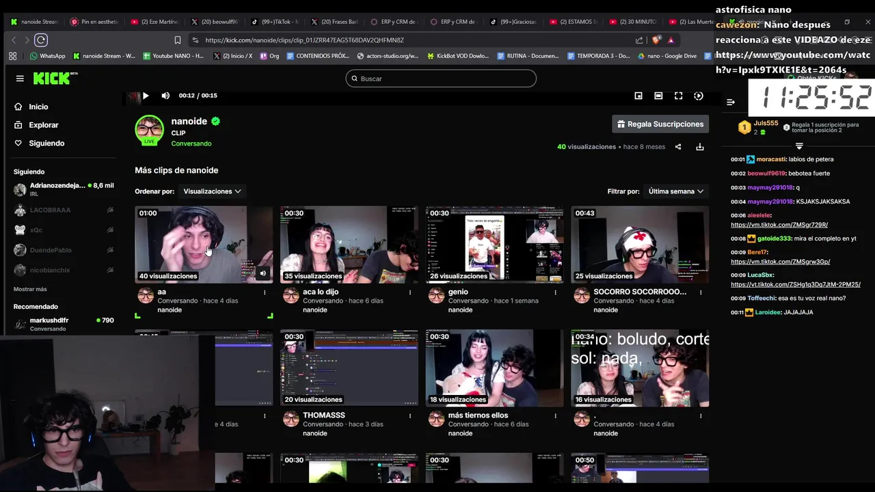Open options menu for 'genio' clip
The image size is (875, 492).
[x=556, y=292]
